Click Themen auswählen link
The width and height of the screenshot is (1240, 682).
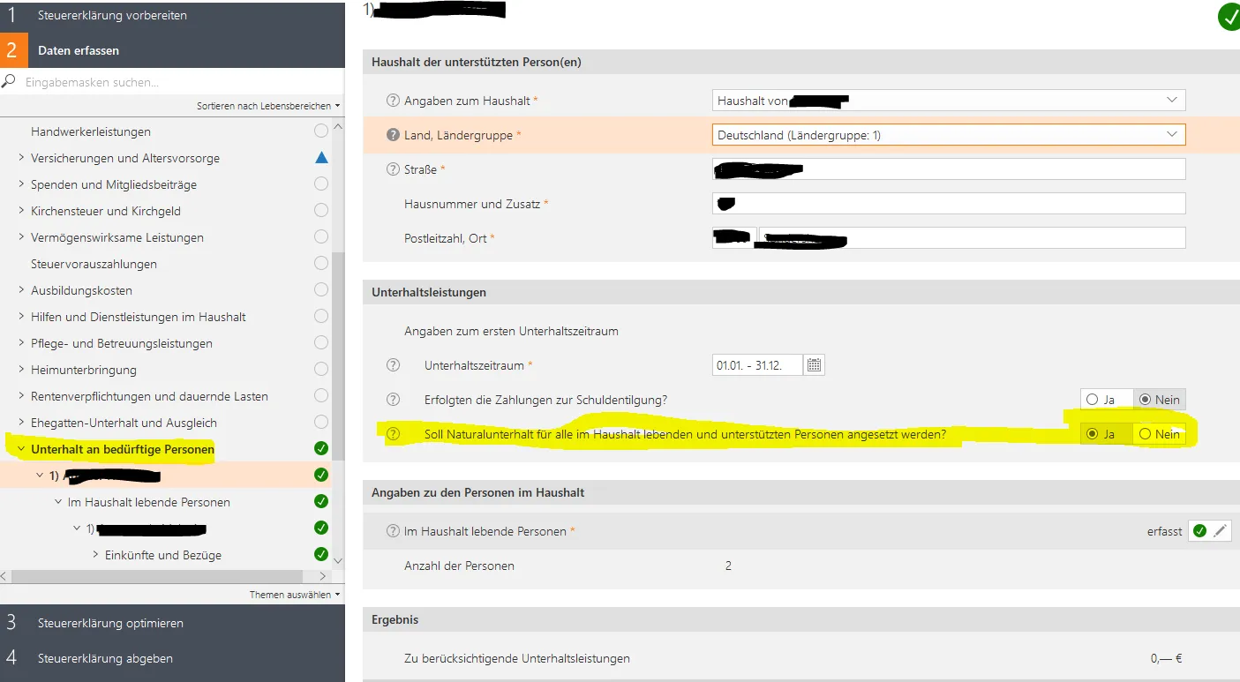coord(294,595)
